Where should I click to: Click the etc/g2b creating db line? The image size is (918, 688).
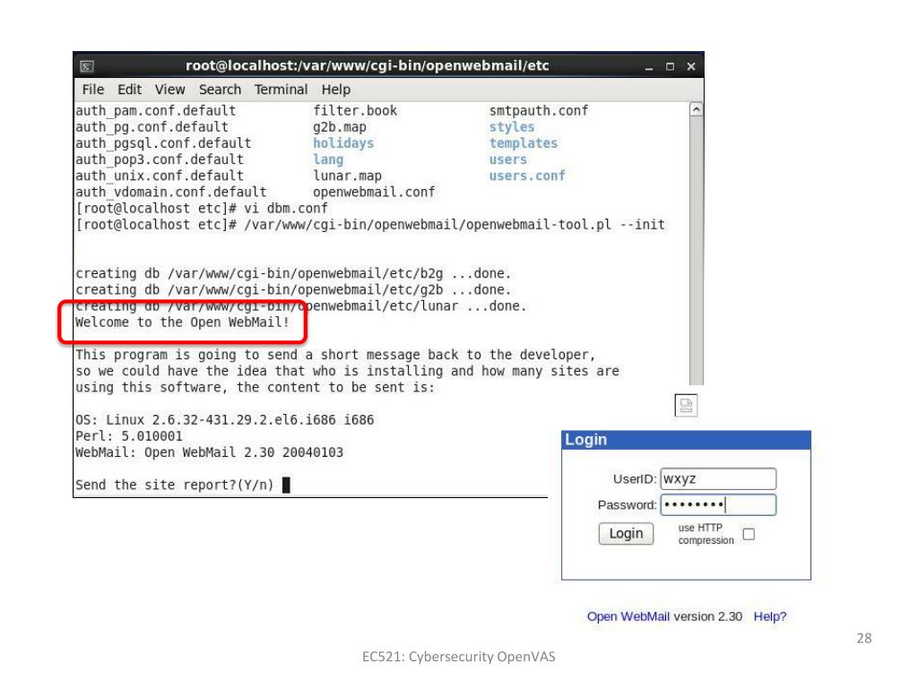point(293,290)
